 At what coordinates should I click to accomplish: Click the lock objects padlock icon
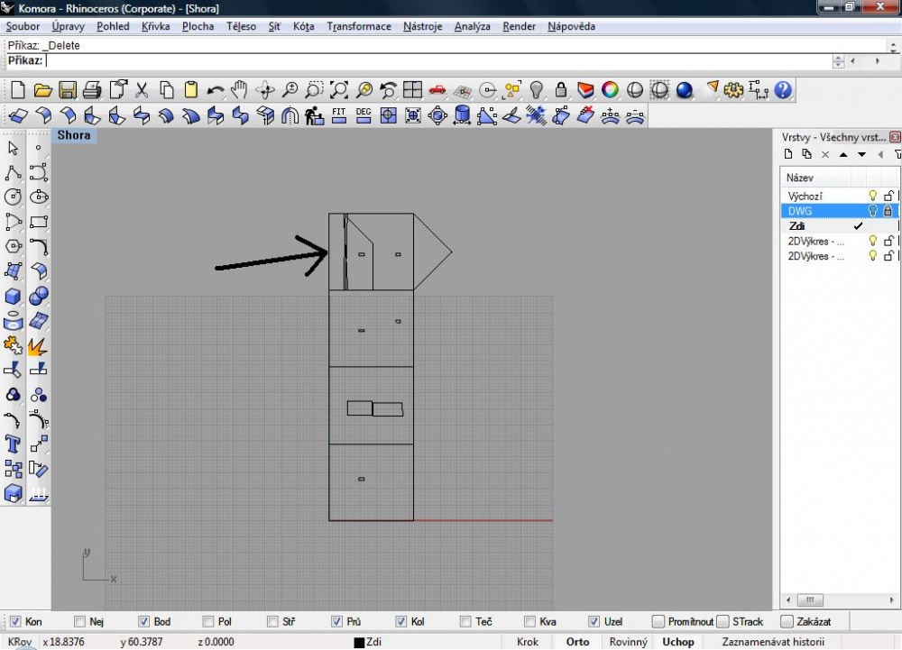coord(561,89)
